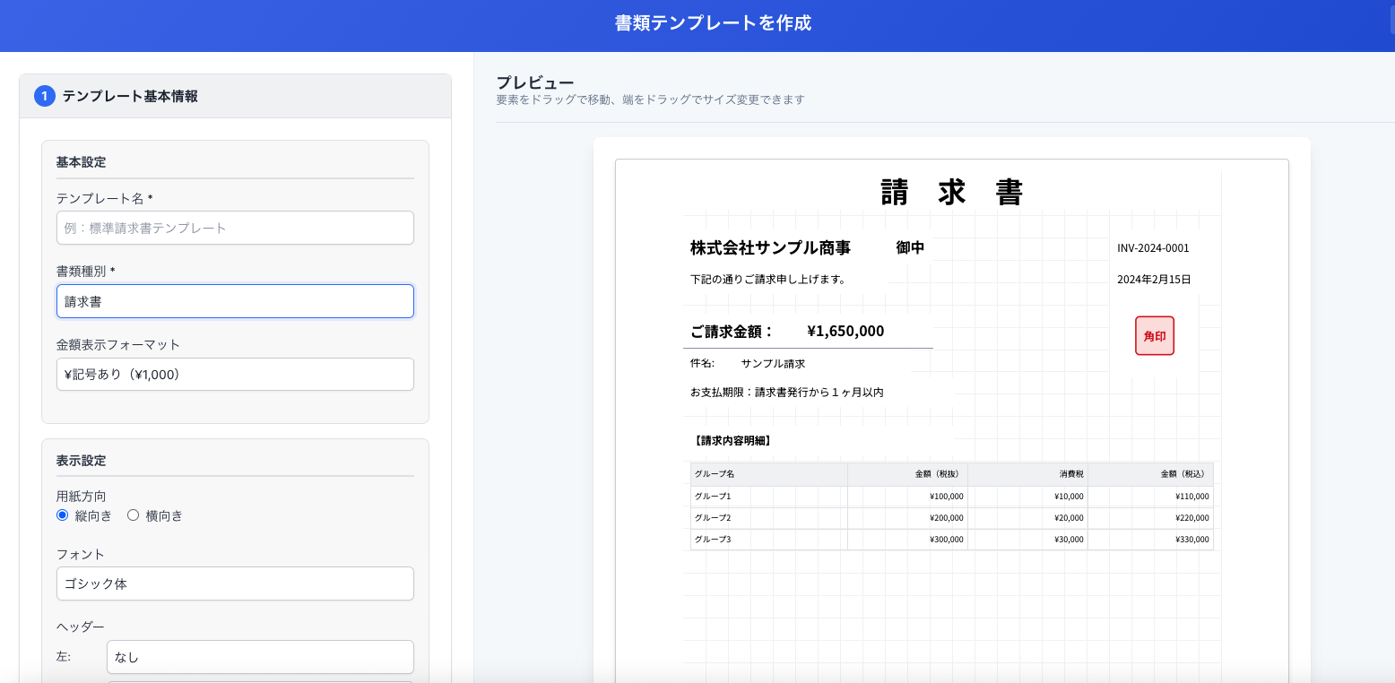Select the red 角印 stamp in the preview
The height and width of the screenshot is (683, 1395).
[x=1155, y=335]
